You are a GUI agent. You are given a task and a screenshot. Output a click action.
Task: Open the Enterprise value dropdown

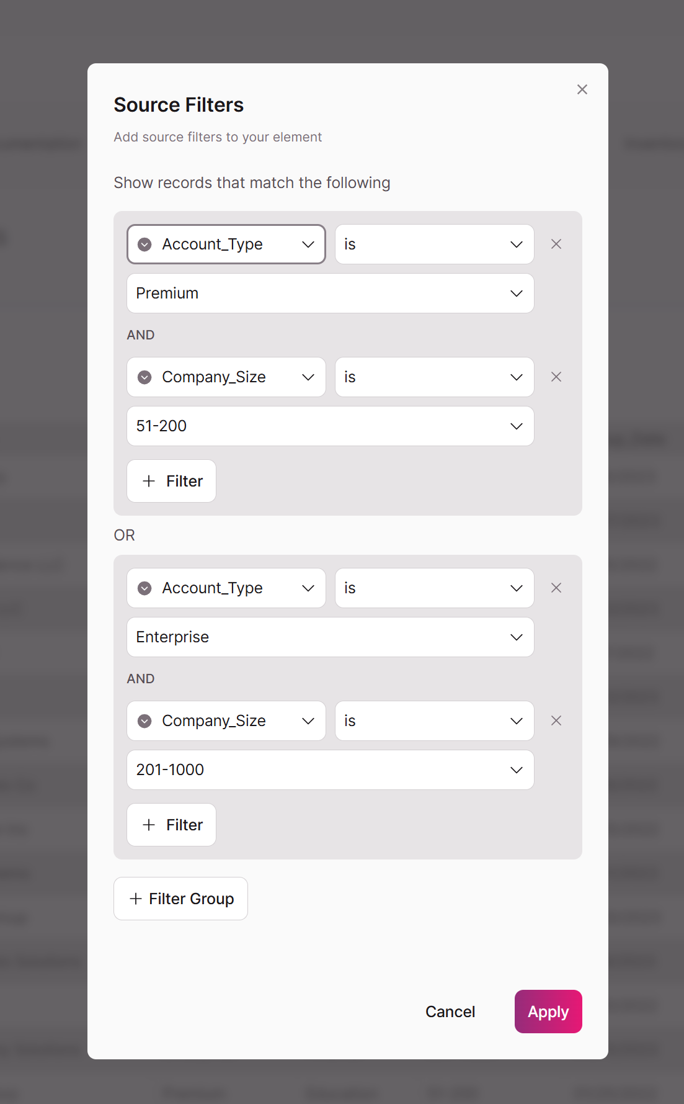tap(331, 637)
